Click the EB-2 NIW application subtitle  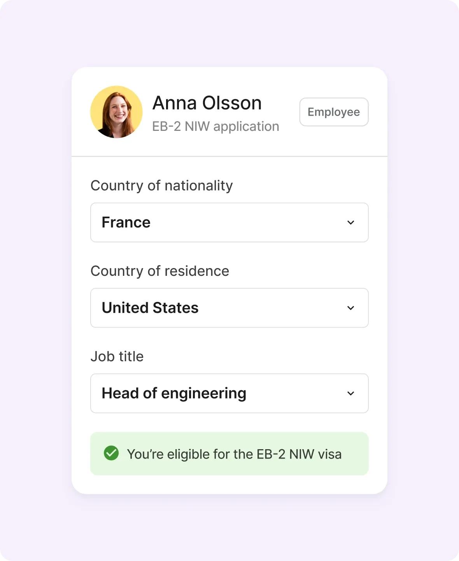(x=215, y=127)
